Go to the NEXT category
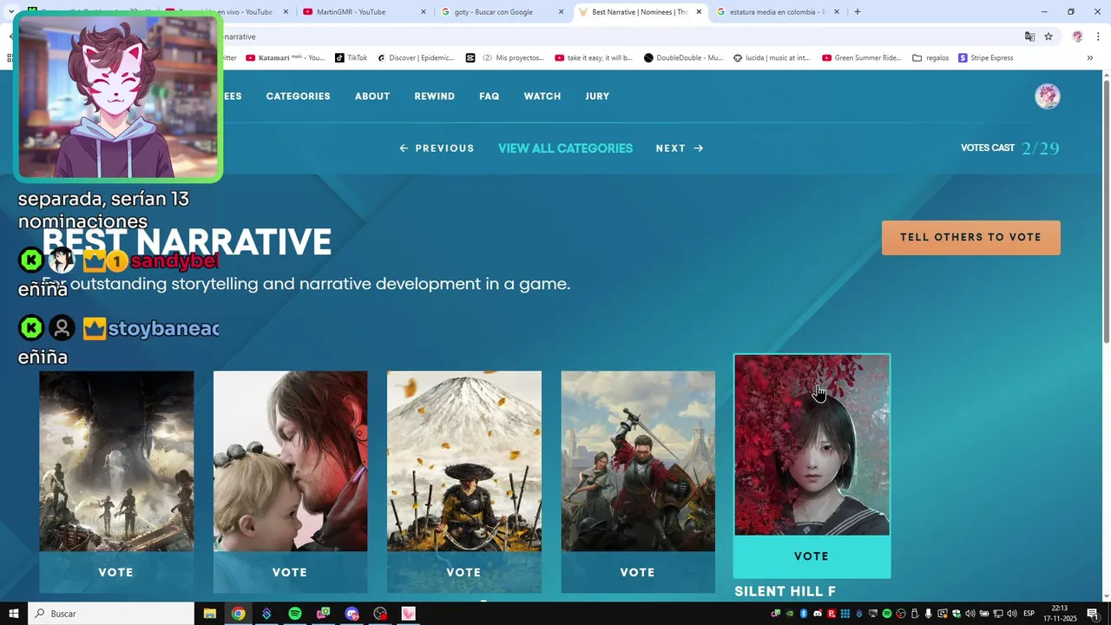The height and width of the screenshot is (625, 1111). [680, 148]
